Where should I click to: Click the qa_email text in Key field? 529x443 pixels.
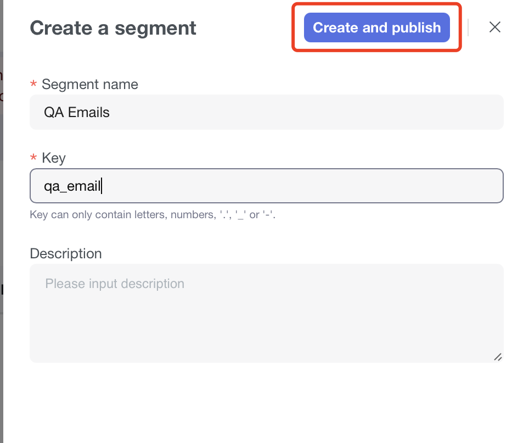[x=72, y=186]
